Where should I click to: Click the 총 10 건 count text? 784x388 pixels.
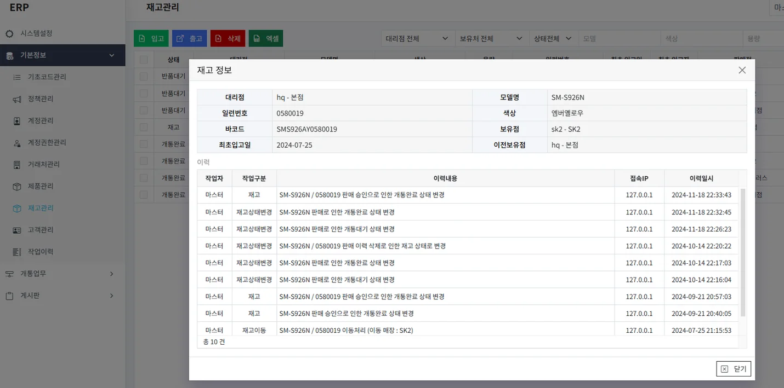pos(214,341)
